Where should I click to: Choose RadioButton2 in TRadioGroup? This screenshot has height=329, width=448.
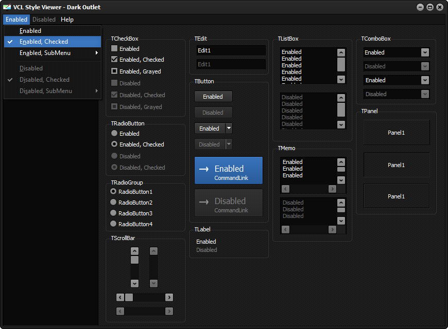pyautogui.click(x=113, y=203)
